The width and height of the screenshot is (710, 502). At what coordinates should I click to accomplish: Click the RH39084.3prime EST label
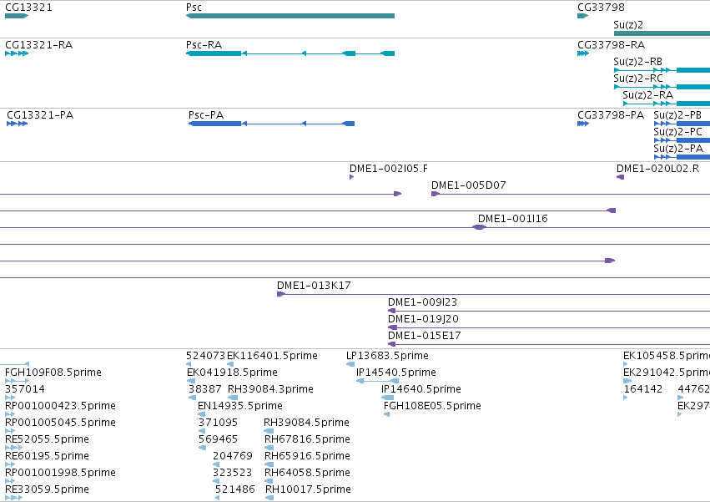point(270,389)
